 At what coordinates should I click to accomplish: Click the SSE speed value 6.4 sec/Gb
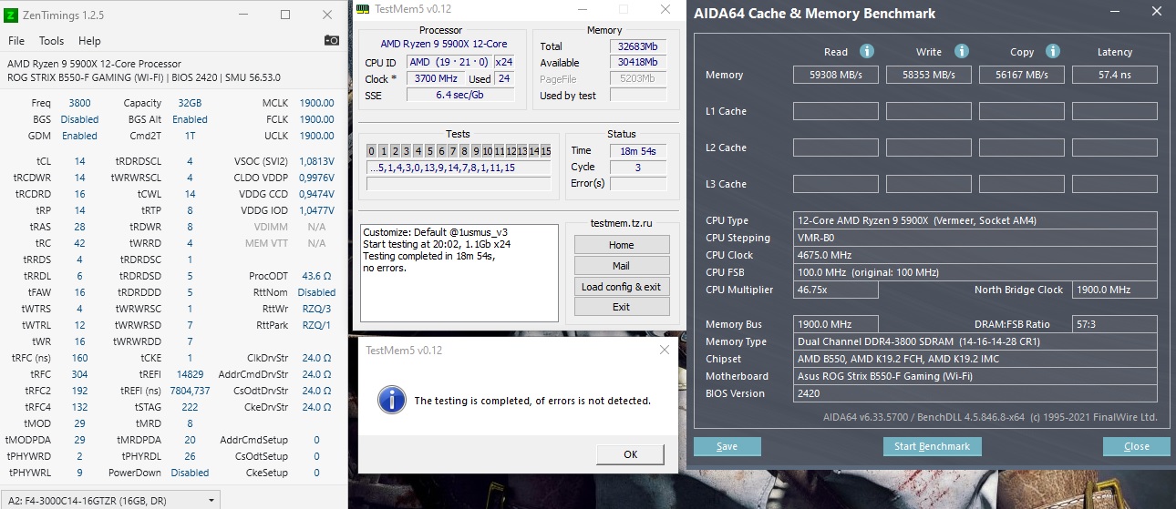point(460,95)
